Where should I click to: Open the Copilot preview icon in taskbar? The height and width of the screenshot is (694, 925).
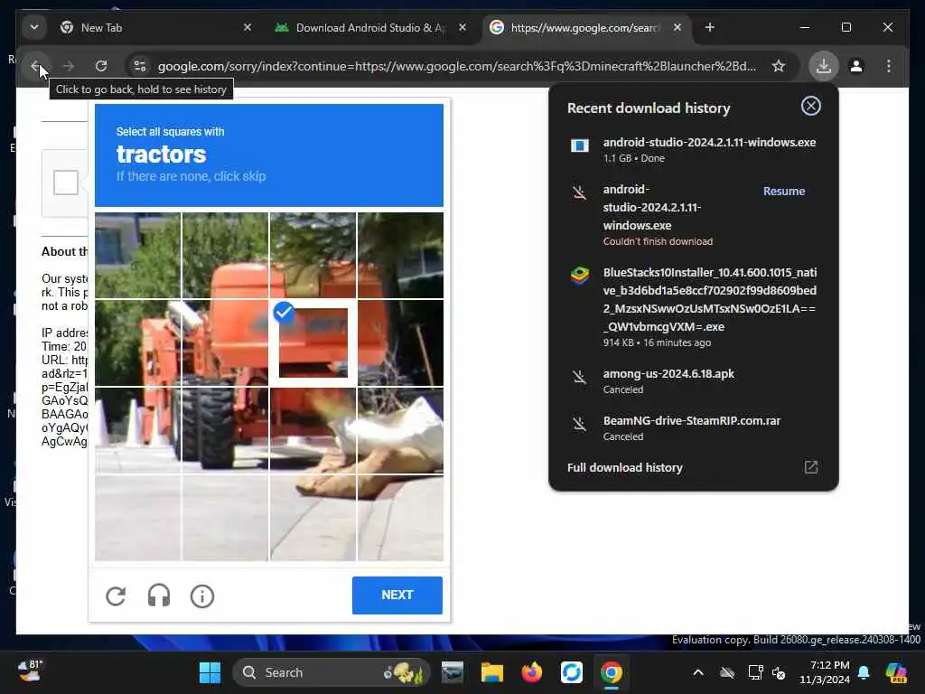896,672
